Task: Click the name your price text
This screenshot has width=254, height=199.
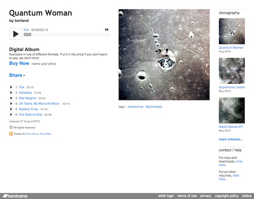Action: pos(44,64)
